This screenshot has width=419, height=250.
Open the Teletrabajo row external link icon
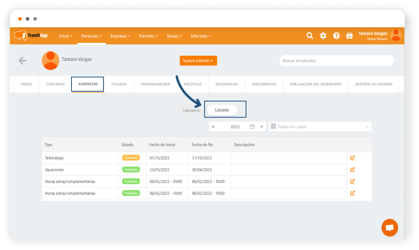[x=352, y=158]
